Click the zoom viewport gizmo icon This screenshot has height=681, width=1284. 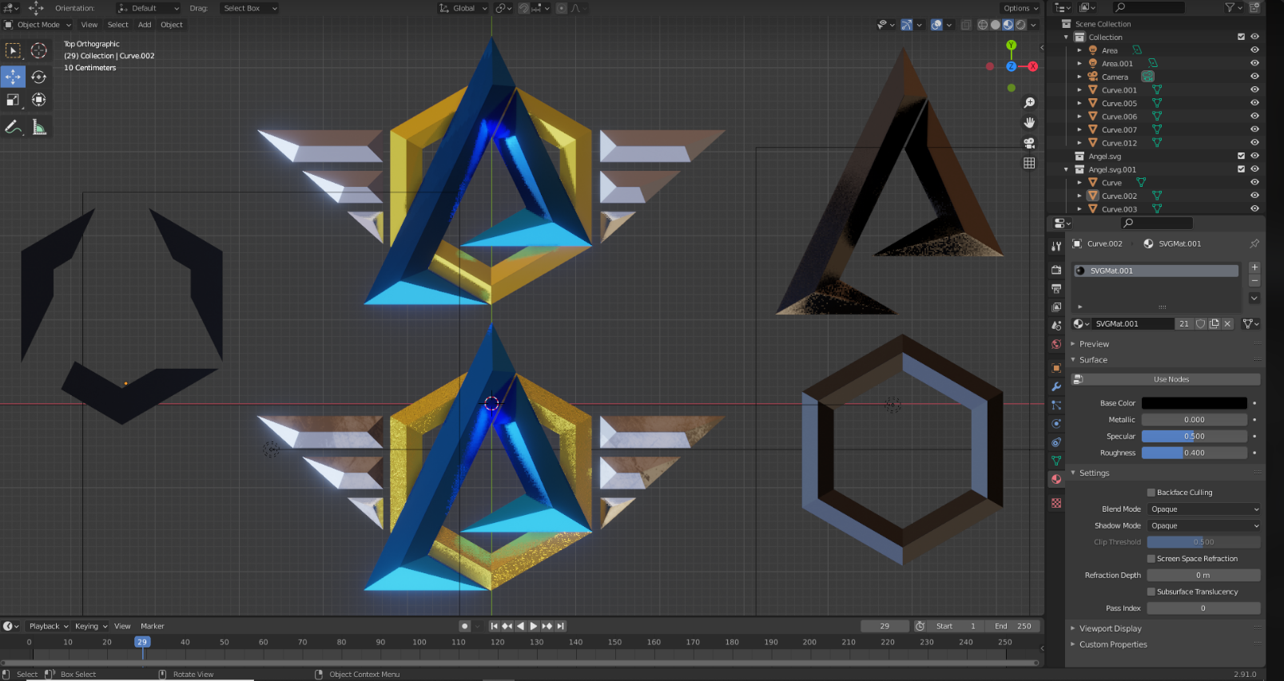pyautogui.click(x=1029, y=103)
